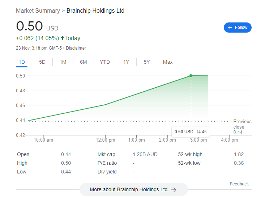Switch to the 6M chart range
This screenshot has height=197, width=261.
click(84, 62)
